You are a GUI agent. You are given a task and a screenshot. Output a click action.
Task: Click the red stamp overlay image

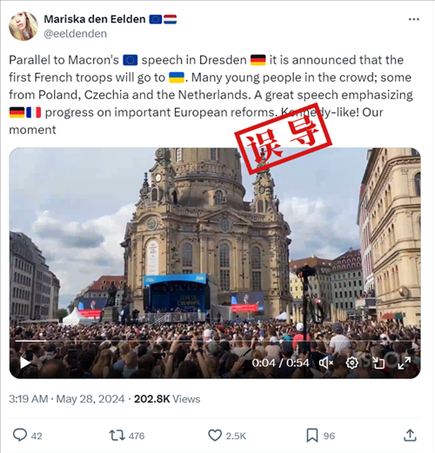pos(284,138)
